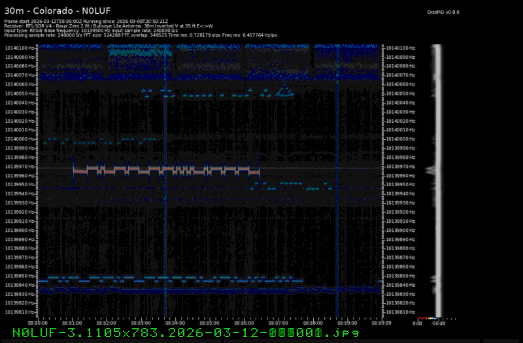523x343 pixels.
Task: Click the 10139970 Hz label on right axis
Action: pyautogui.click(x=399, y=166)
